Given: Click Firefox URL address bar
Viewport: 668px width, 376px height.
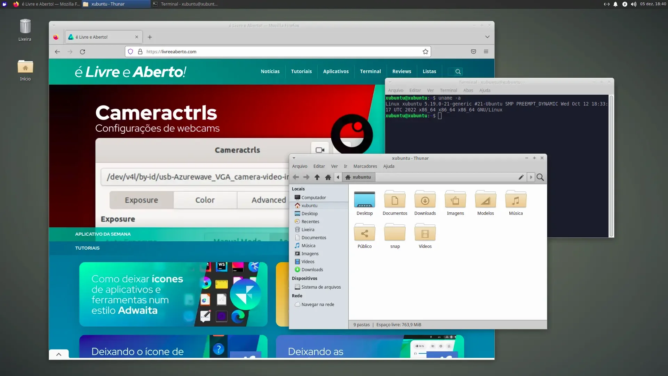Looking at the screenshot, I should pos(278,52).
